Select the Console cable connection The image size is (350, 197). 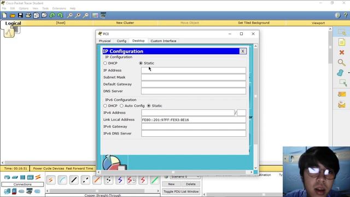[x=62, y=180]
